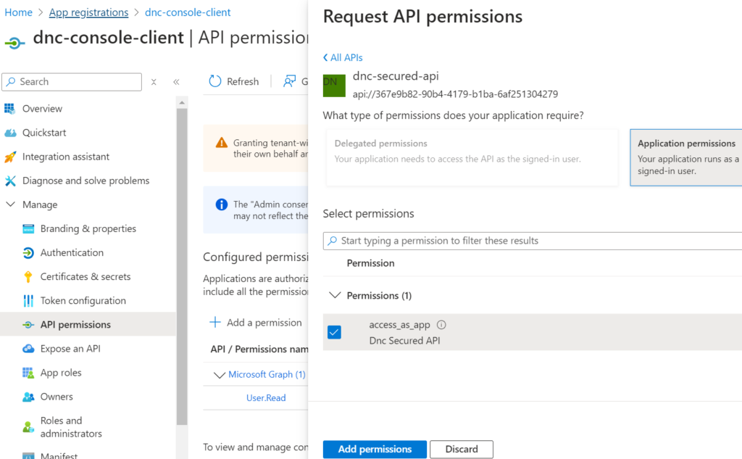Click the Certificates & secrets key icon
This screenshot has height=459, width=742.
tap(28, 276)
